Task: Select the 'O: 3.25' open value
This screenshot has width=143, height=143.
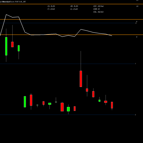Action: (x=51, y=6)
